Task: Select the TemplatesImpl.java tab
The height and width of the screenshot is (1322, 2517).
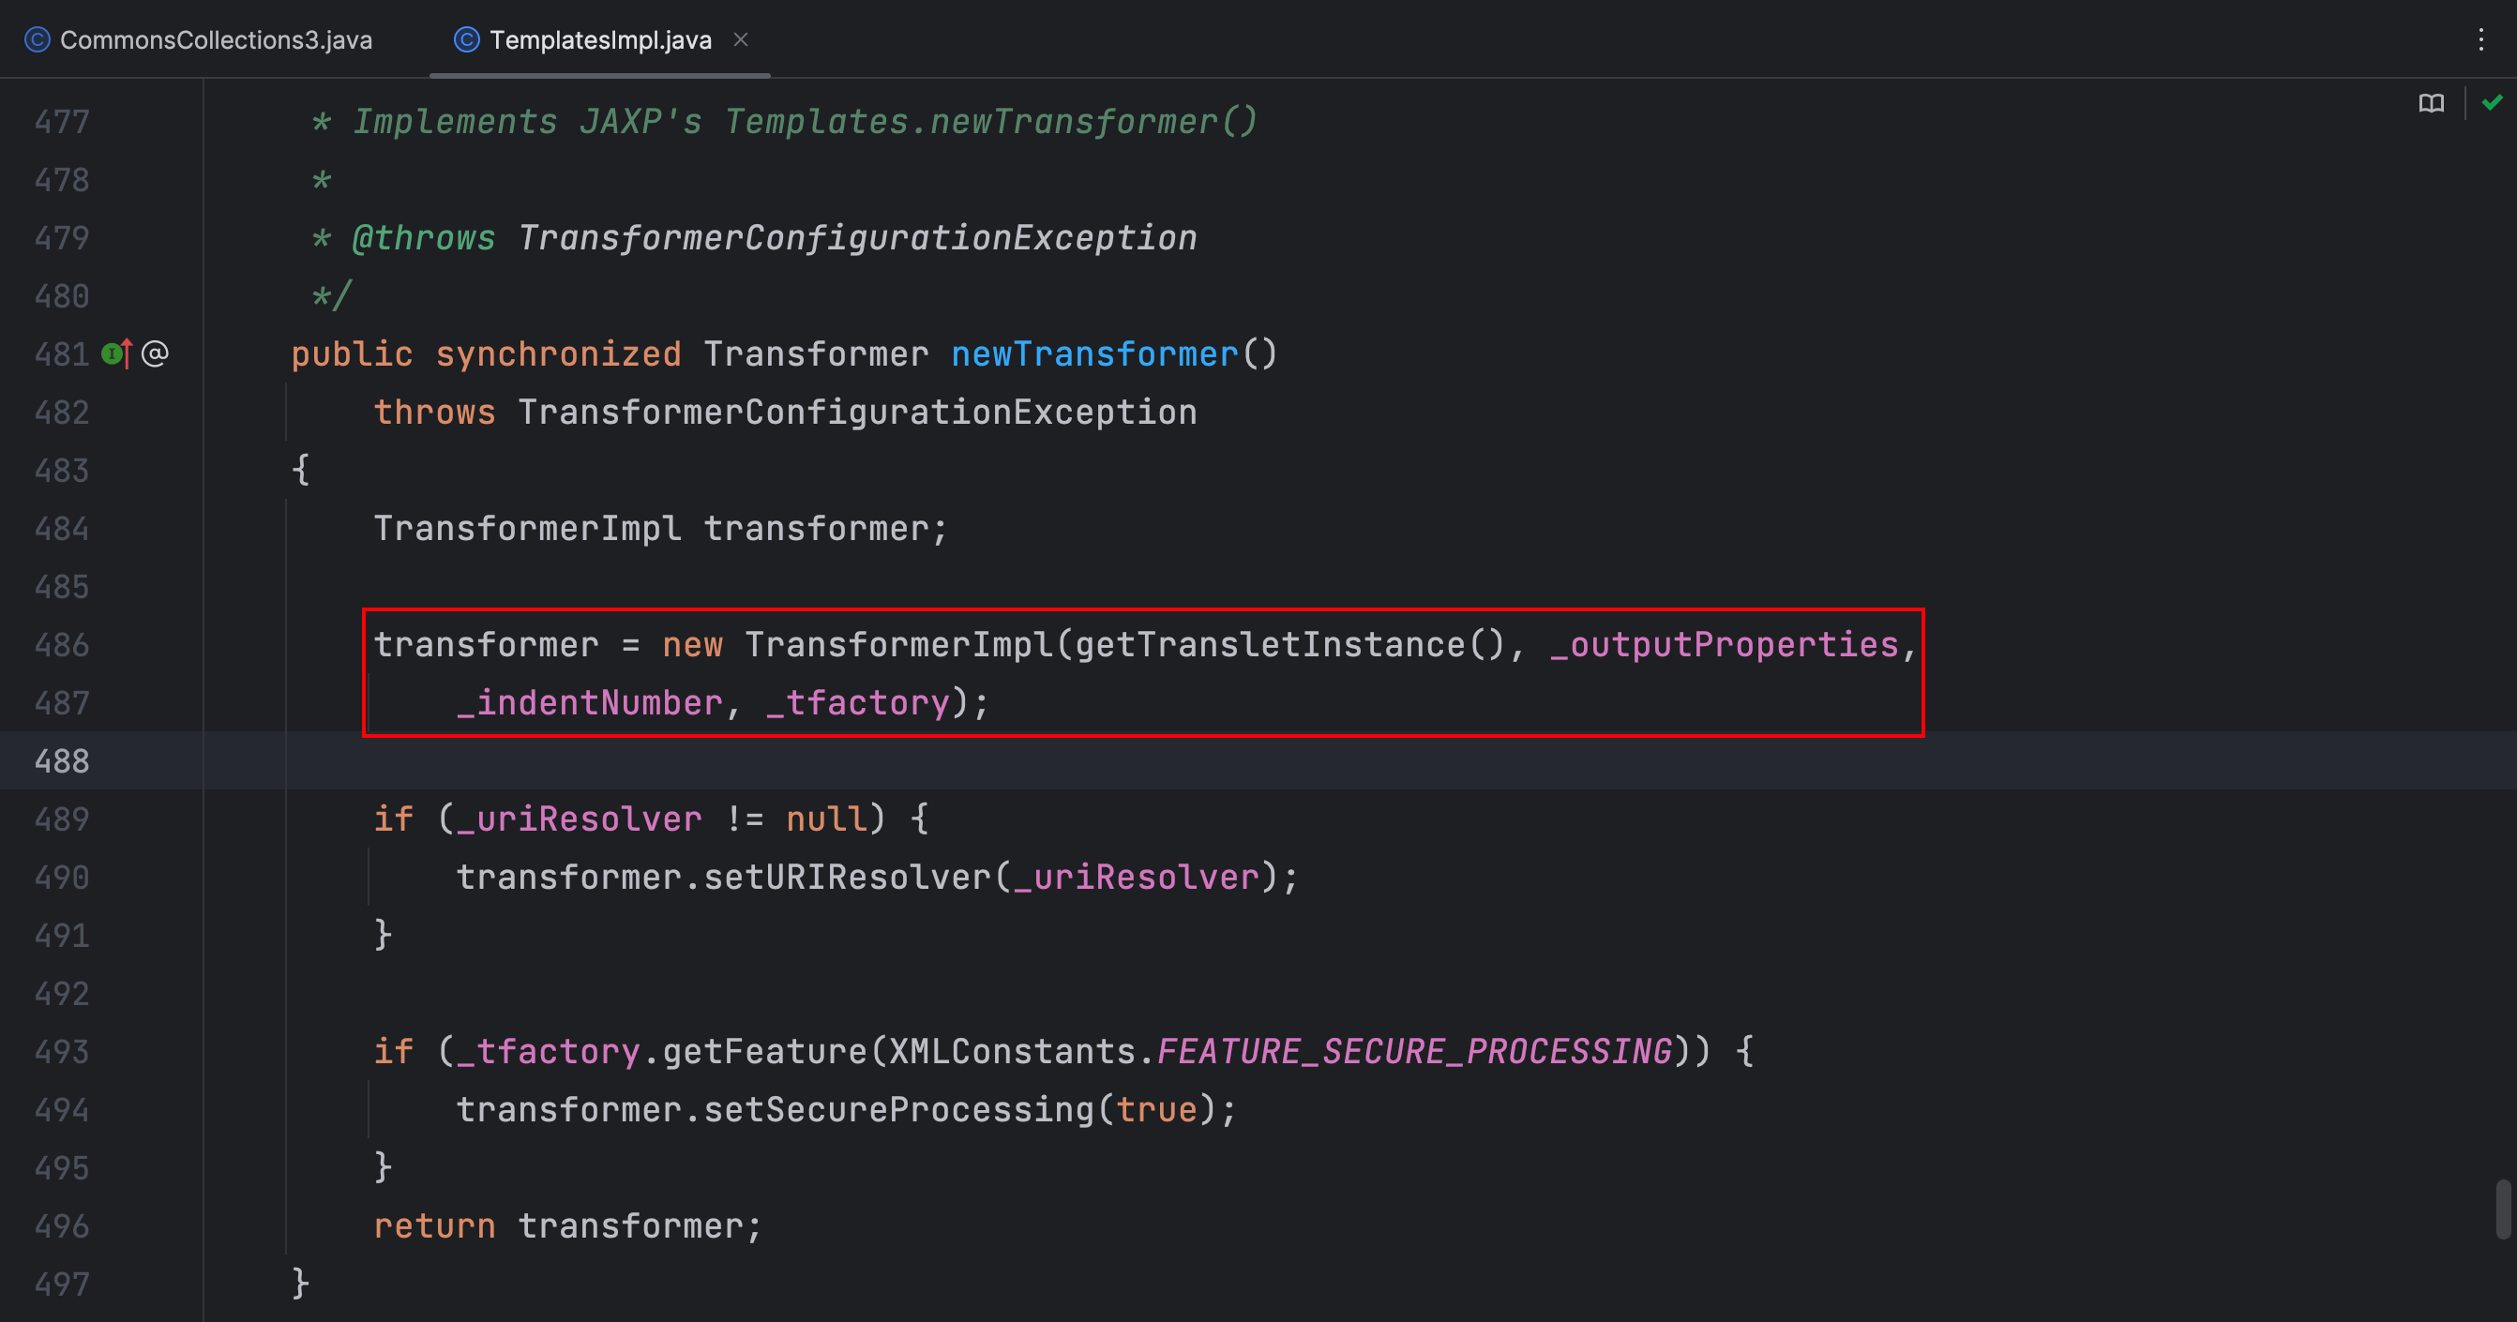Action: pyautogui.click(x=600, y=40)
